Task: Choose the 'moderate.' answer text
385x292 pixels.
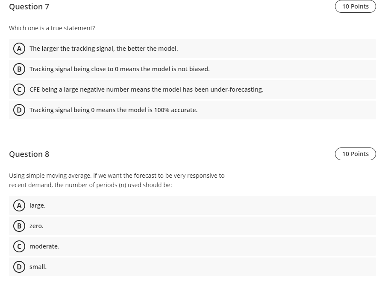Action: point(44,246)
